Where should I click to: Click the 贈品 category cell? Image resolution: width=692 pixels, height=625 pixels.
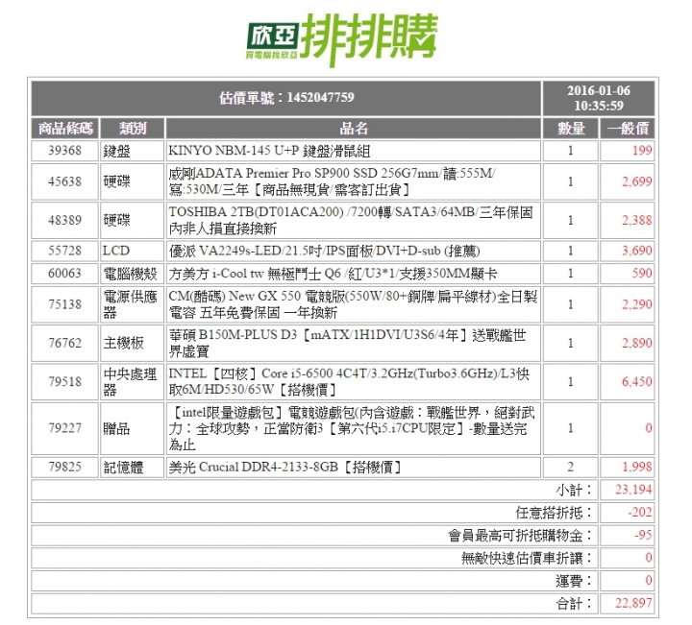coord(133,428)
